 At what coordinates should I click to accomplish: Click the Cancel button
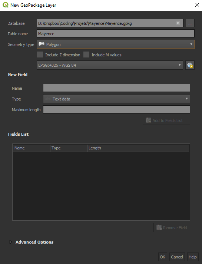(177, 257)
